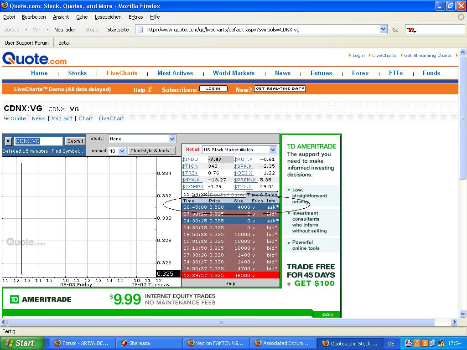Screen dimensions: 467x350
Task: Switch to the Detailed Quote tab
Action: pyautogui.click(x=227, y=195)
